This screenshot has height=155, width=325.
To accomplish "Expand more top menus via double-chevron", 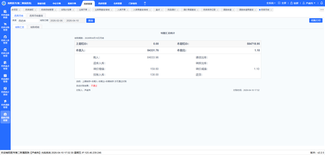I will pyautogui.click(x=145, y=3).
